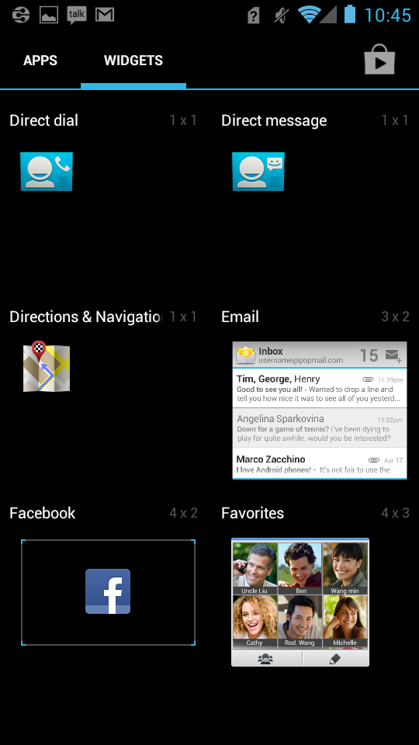This screenshot has width=419, height=745.
Task: Choose the Email inbox widget preview
Action: [x=320, y=411]
